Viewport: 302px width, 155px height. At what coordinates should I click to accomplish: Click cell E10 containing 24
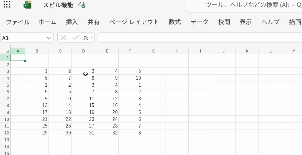107,119
